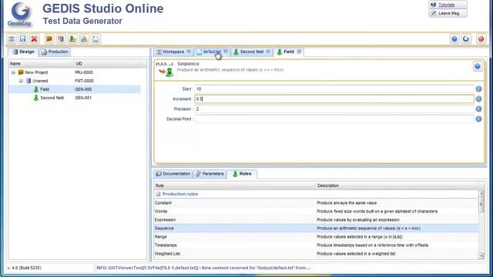Click the Leave Msg button

(x=448, y=13)
